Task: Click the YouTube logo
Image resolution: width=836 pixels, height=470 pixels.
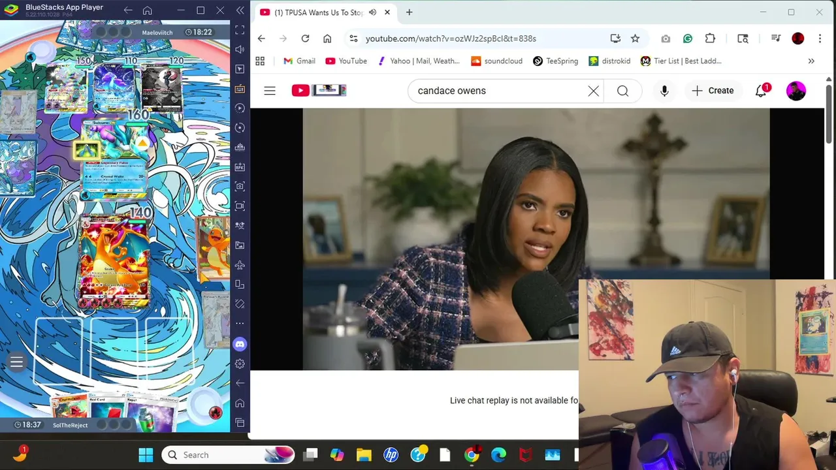Action: (x=319, y=91)
